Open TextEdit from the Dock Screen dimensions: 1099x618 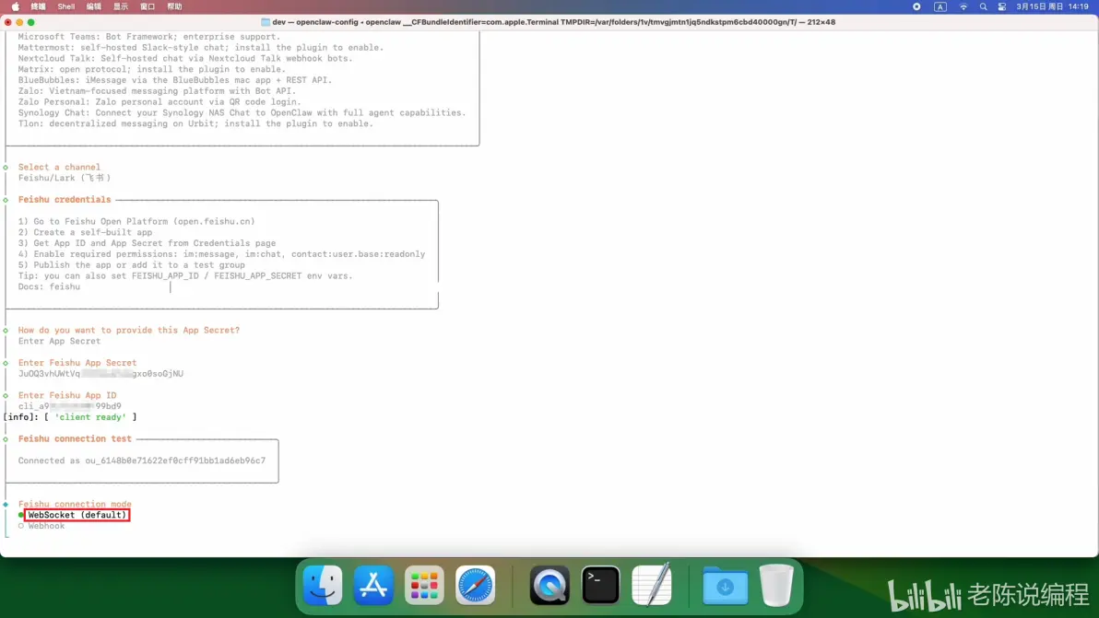pos(651,585)
